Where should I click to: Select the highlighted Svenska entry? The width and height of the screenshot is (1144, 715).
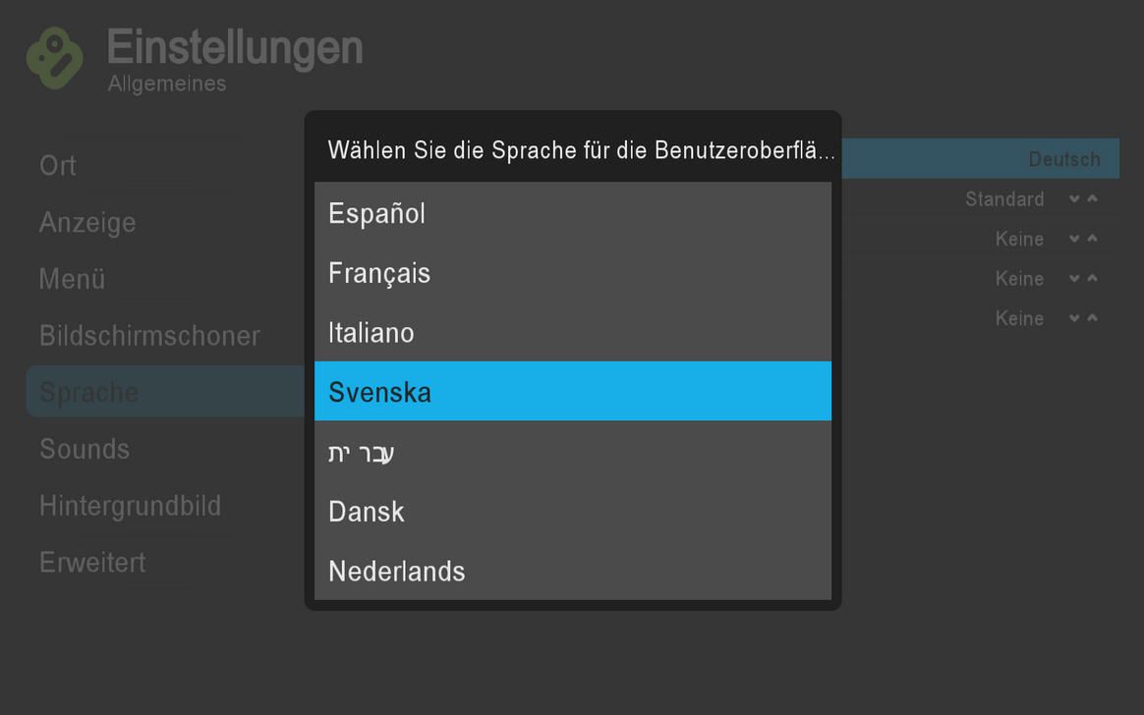pos(572,392)
